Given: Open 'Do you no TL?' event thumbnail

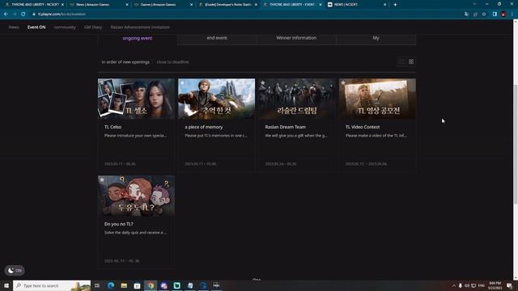Looking at the screenshot, I should (x=136, y=196).
